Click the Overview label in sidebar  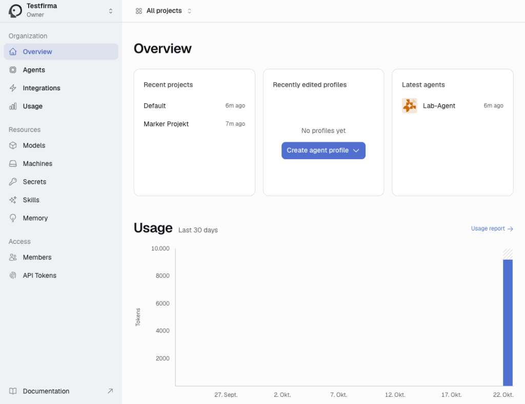(37, 52)
